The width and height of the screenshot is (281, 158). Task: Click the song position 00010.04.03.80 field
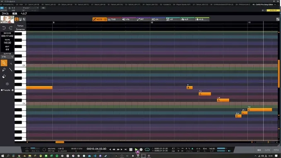pos(97,149)
